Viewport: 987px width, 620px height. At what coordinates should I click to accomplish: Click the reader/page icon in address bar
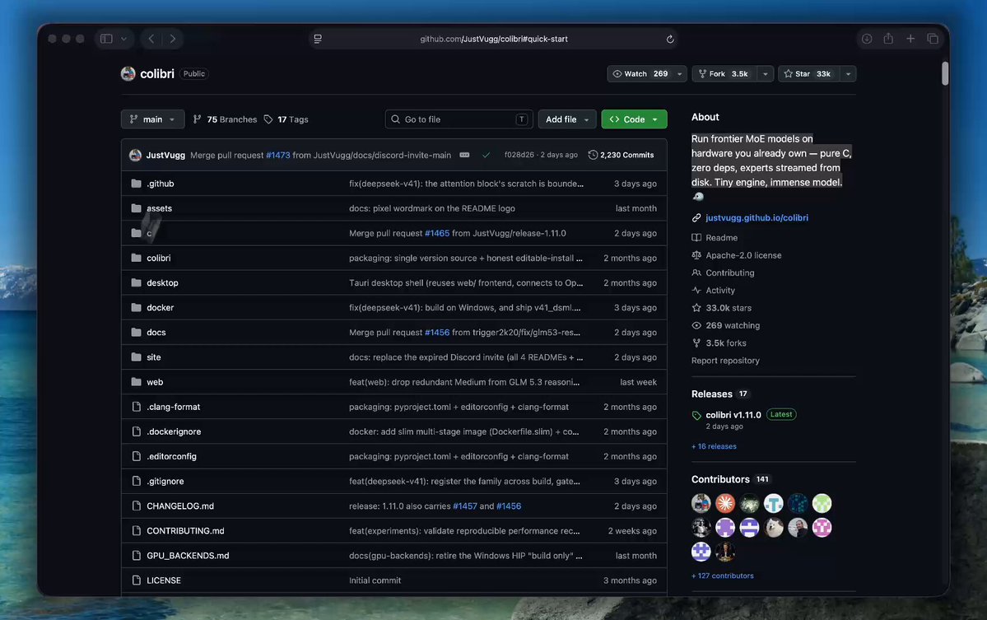point(318,39)
